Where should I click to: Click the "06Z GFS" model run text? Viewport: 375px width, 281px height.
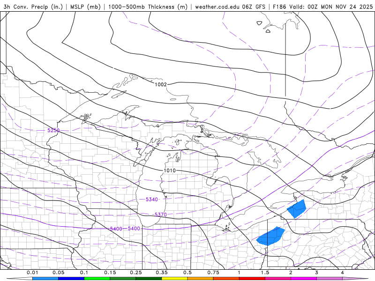pyautogui.click(x=254, y=7)
